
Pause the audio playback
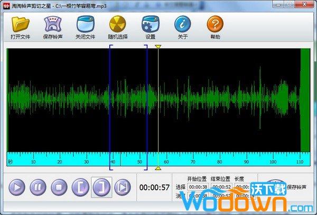(38, 188)
